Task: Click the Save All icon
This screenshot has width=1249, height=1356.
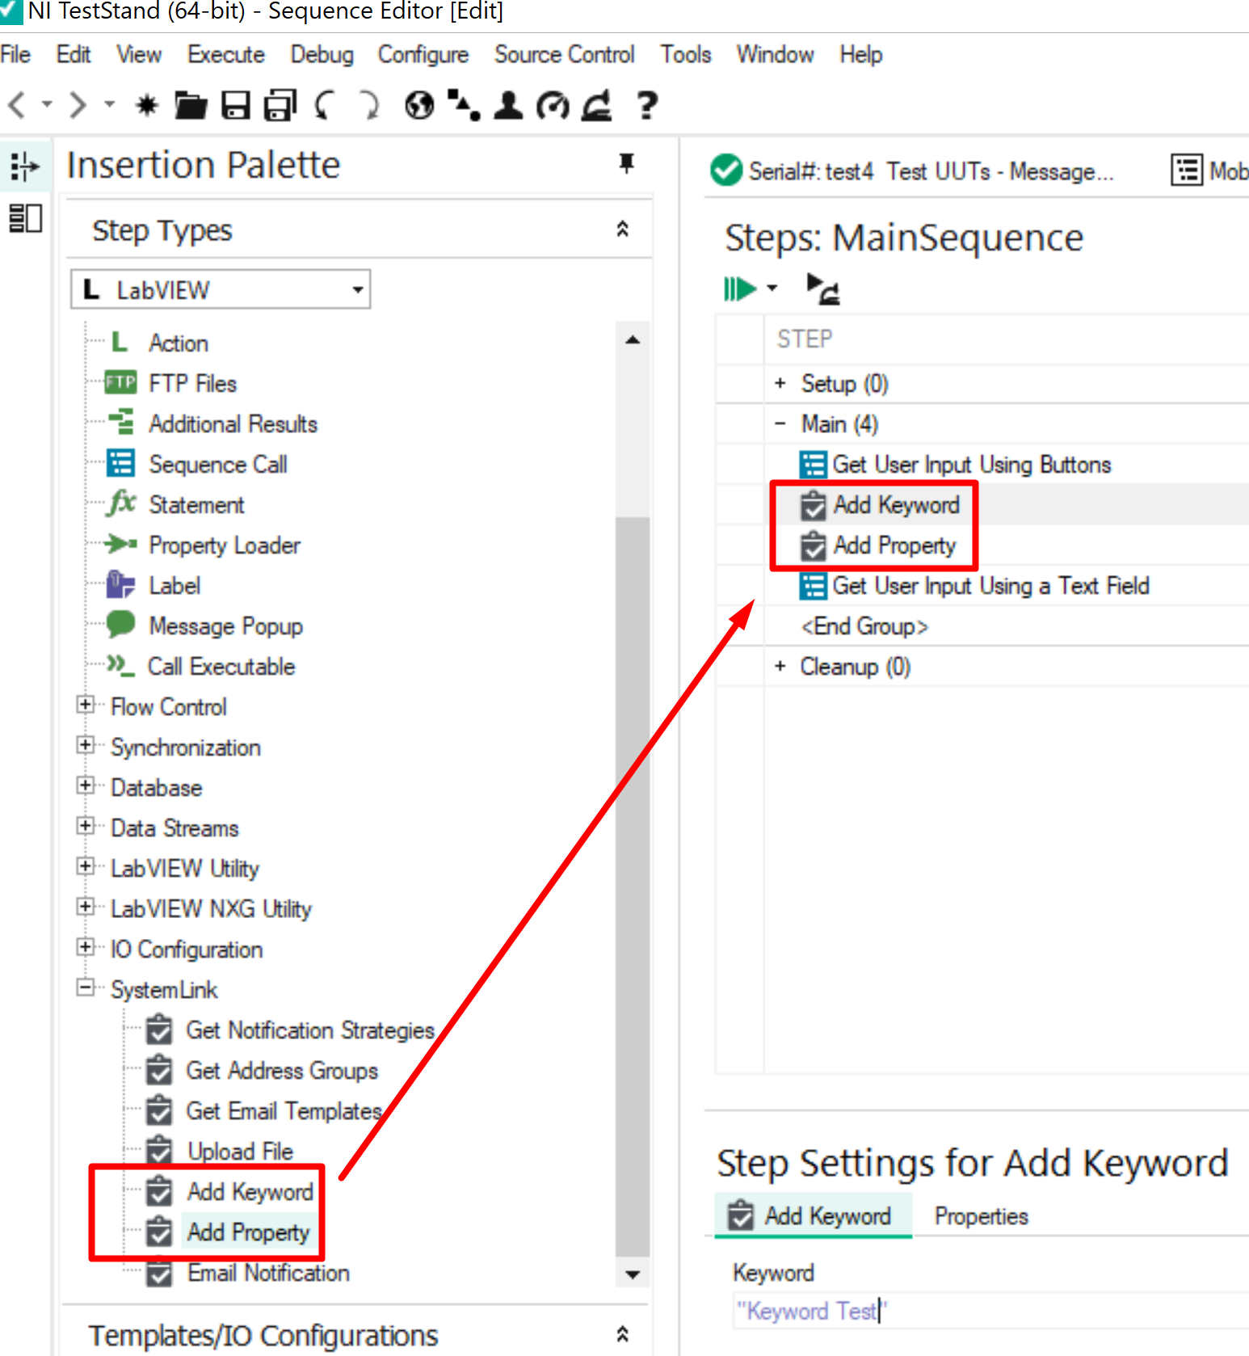Action: click(280, 105)
